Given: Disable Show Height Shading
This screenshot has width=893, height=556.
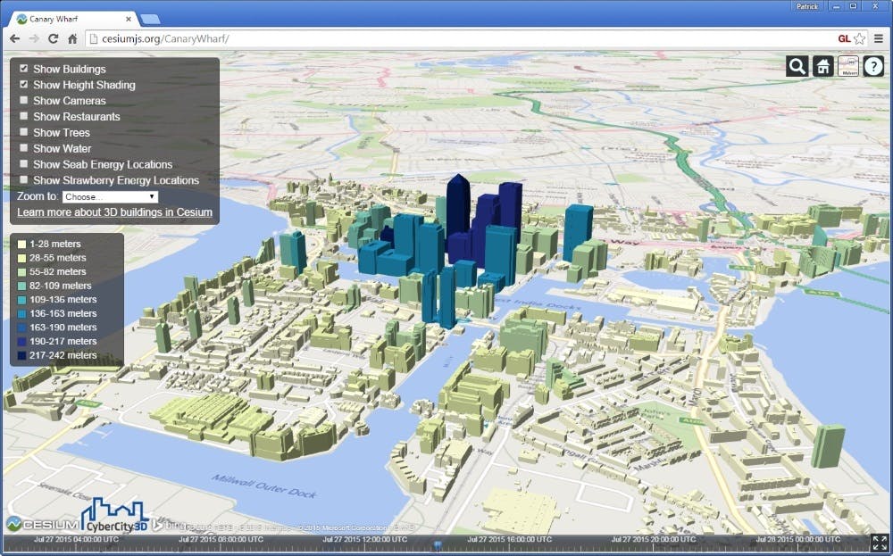Looking at the screenshot, I should tap(23, 85).
